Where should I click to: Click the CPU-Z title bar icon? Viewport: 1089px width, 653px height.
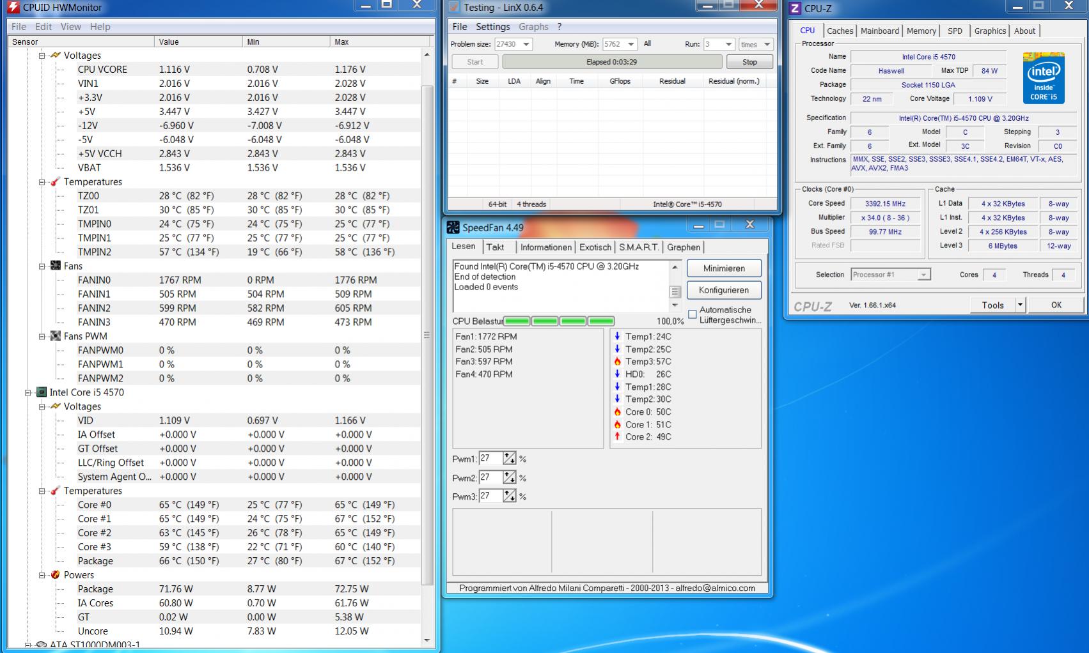tap(795, 8)
